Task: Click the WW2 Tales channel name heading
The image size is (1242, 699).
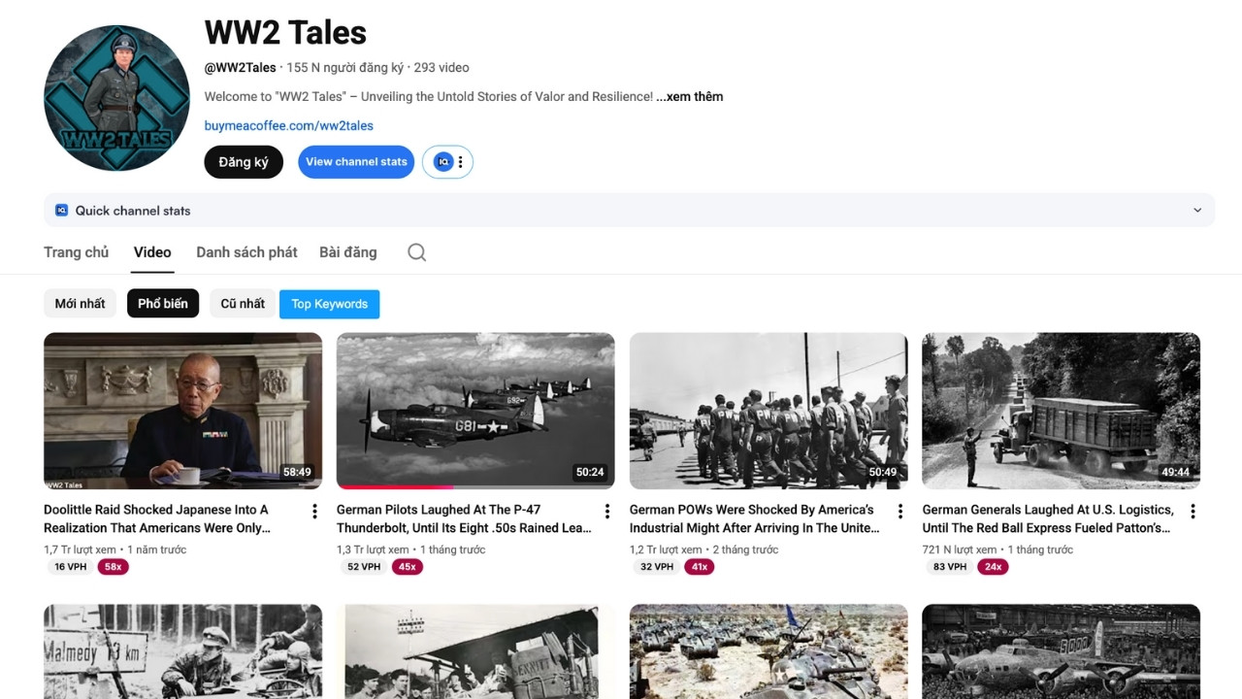Action: click(285, 32)
